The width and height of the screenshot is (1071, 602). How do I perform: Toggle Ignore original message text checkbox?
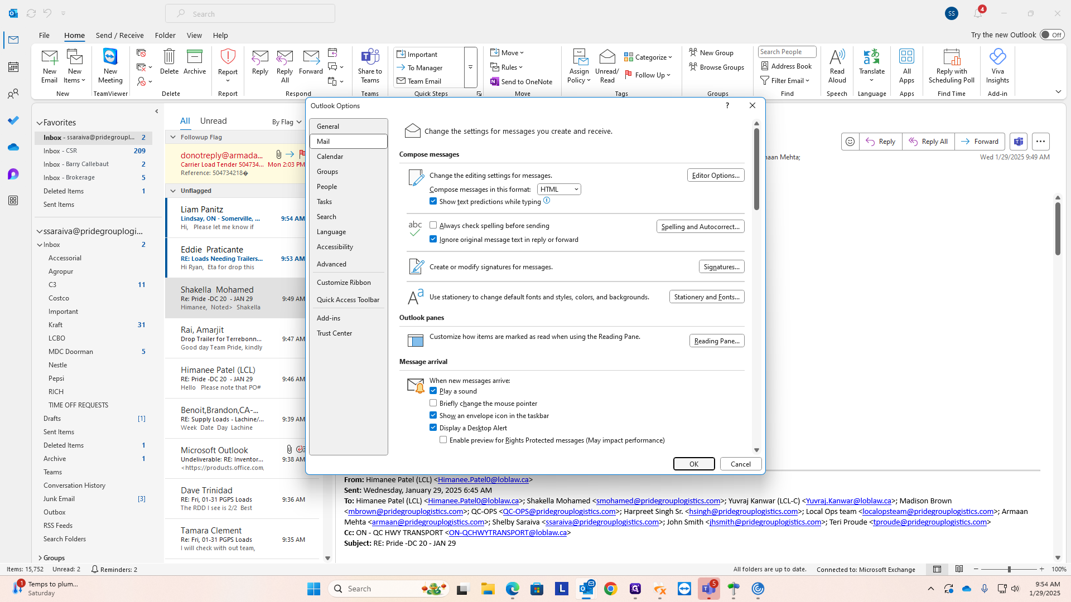pyautogui.click(x=433, y=239)
